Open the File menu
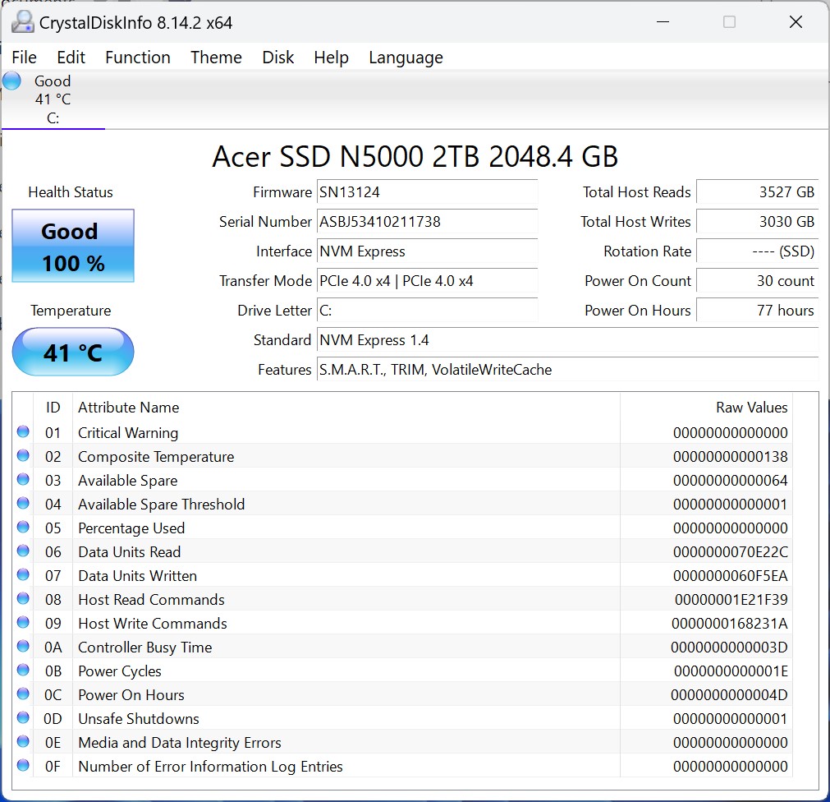The height and width of the screenshot is (802, 830). (x=24, y=58)
